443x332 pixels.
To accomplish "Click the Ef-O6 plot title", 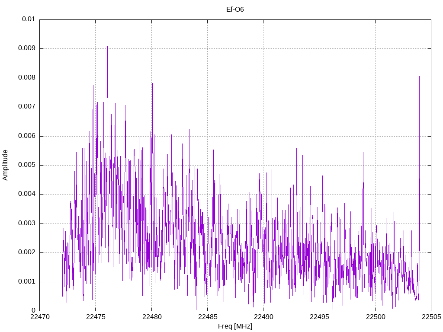I will (x=235, y=10).
